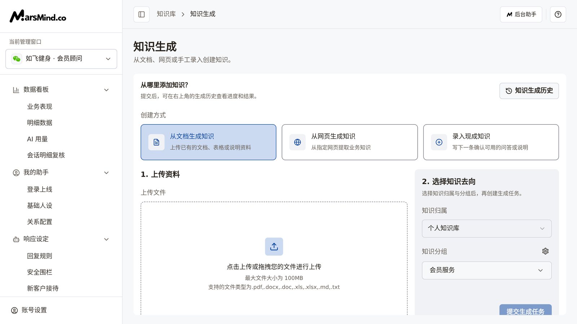Click 我的助手 sidebar heading
The width and height of the screenshot is (577, 324).
click(x=36, y=173)
